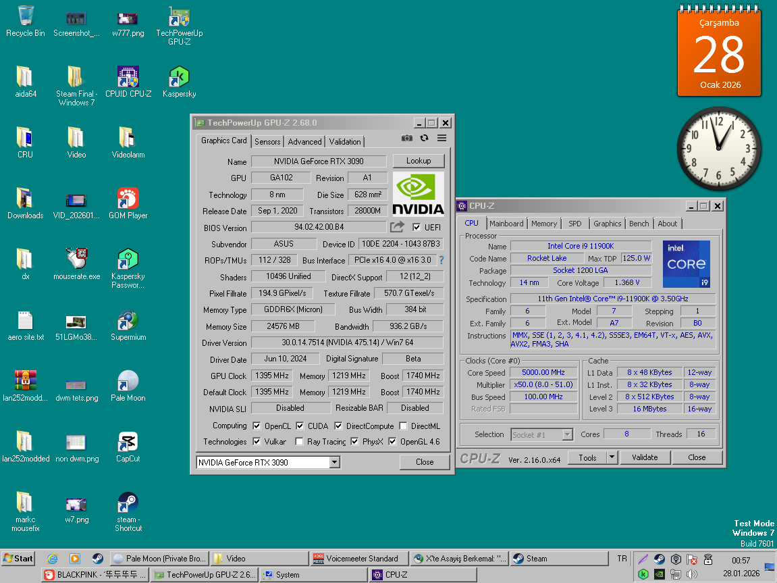The height and width of the screenshot is (583, 777).
Task: Click the calendar gadget showing 28
Action: pos(719,51)
